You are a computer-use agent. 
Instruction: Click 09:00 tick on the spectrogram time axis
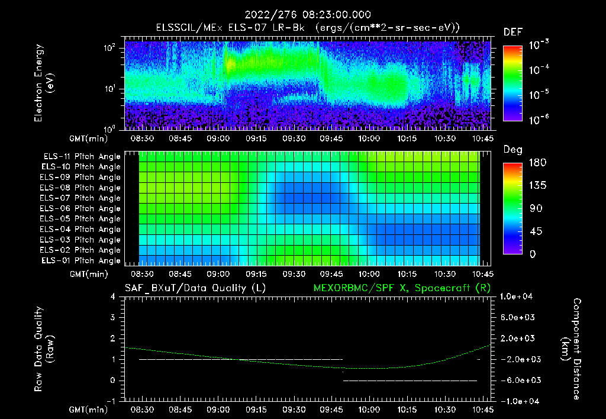coord(218,138)
